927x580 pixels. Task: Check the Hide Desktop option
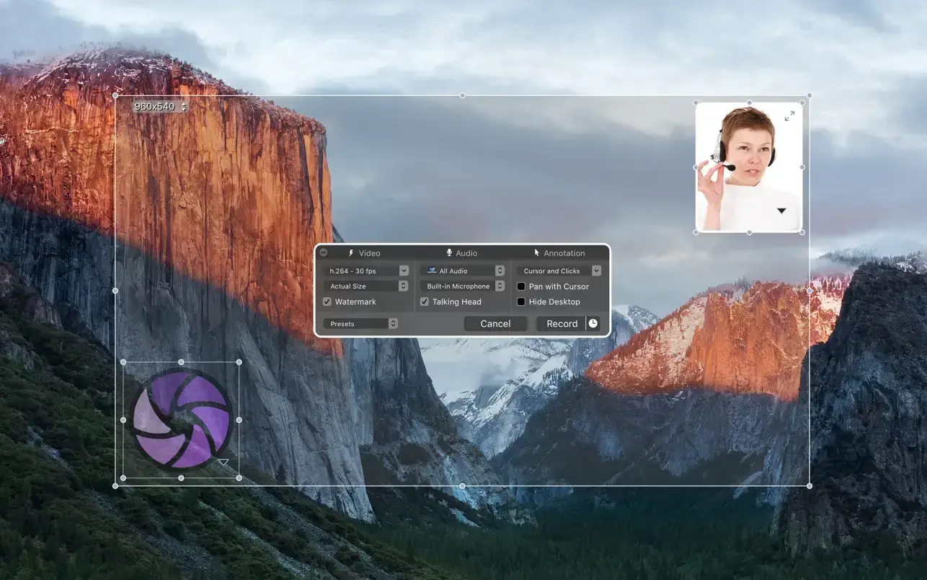(521, 302)
